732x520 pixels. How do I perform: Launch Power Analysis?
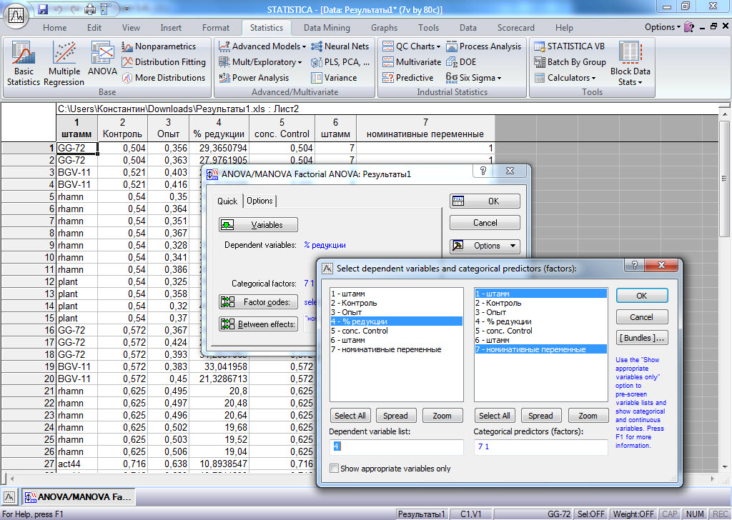tap(254, 78)
